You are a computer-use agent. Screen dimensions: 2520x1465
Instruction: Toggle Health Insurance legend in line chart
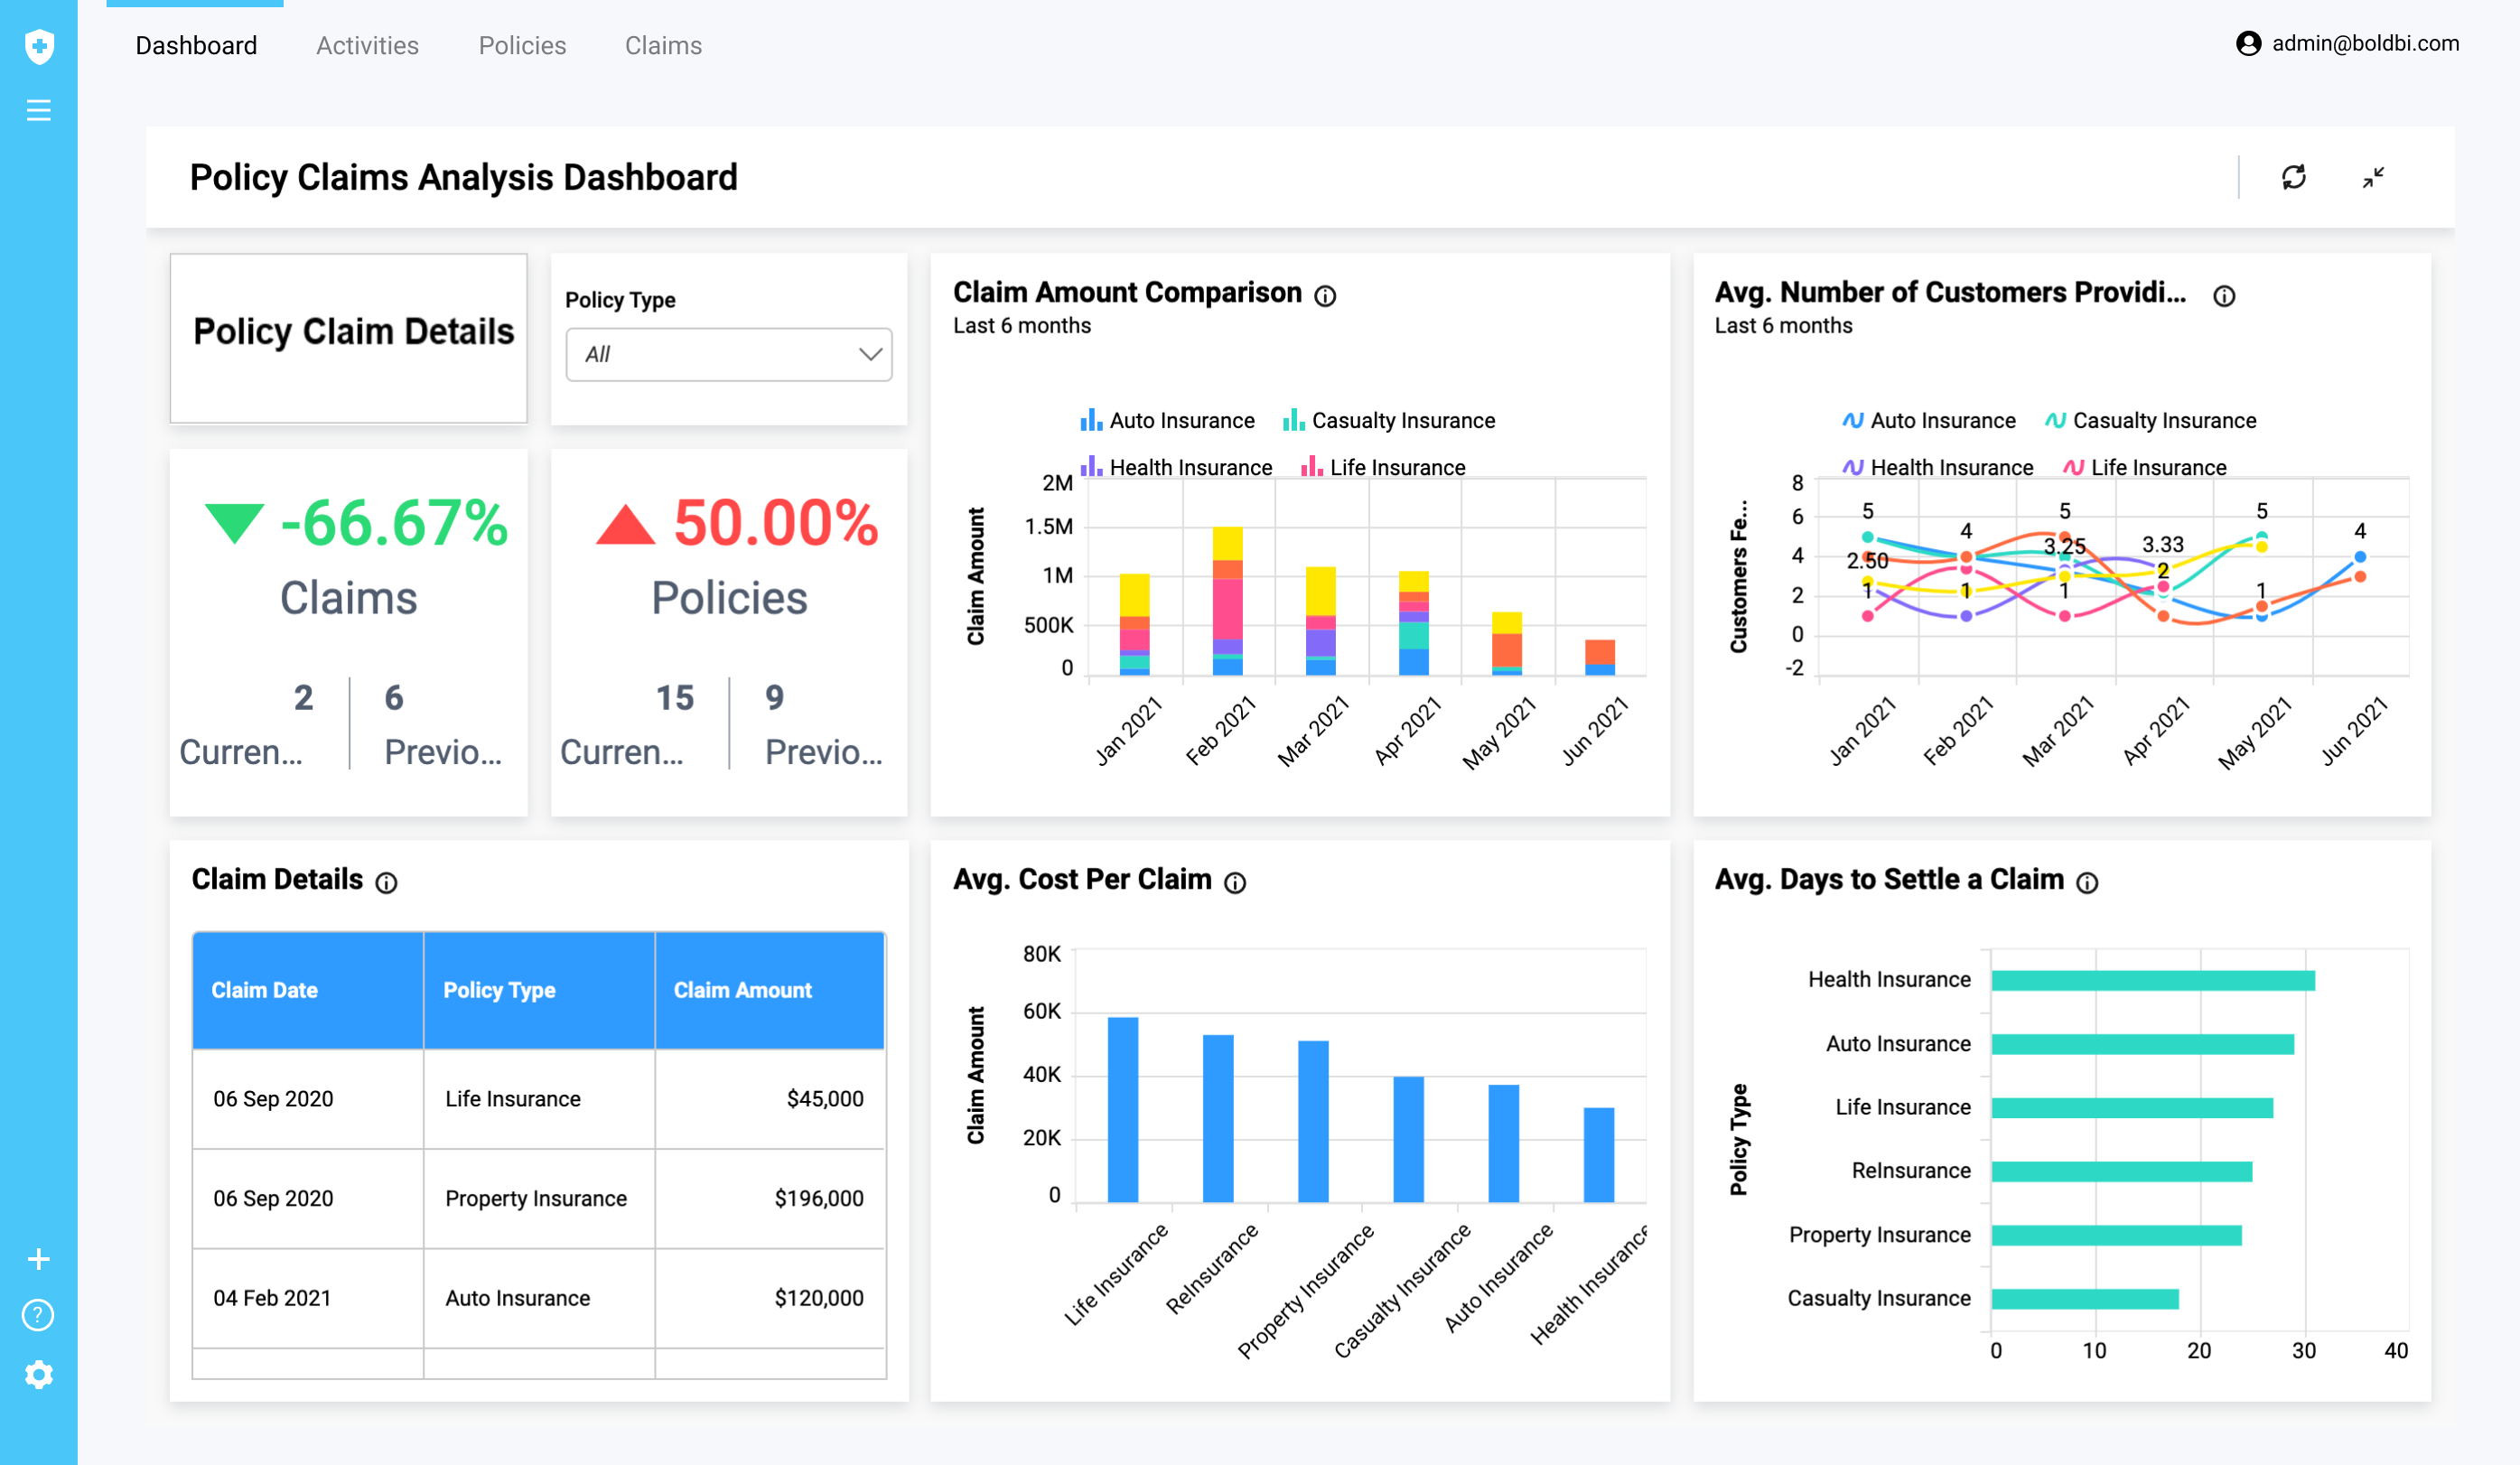click(x=1937, y=467)
